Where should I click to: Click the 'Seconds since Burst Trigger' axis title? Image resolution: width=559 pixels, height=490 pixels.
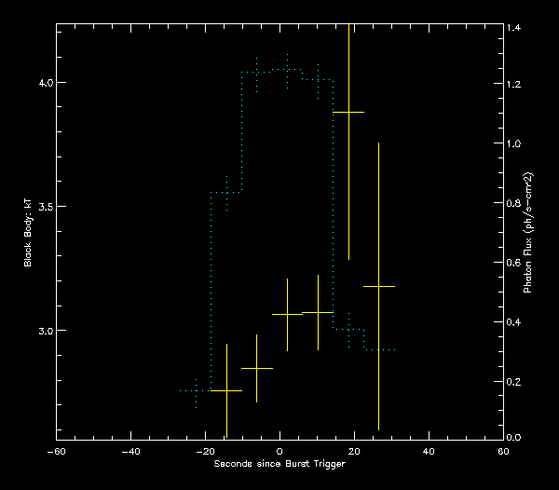[279, 464]
